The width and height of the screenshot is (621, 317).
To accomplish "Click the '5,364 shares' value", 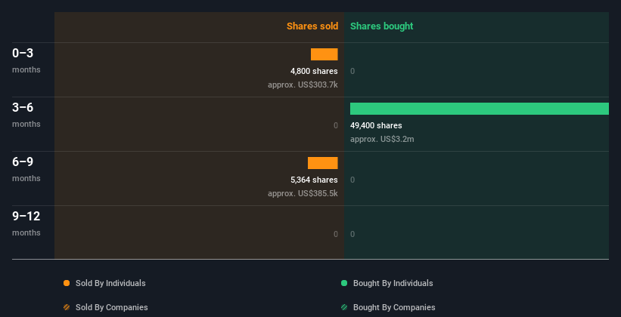I will [x=314, y=180].
